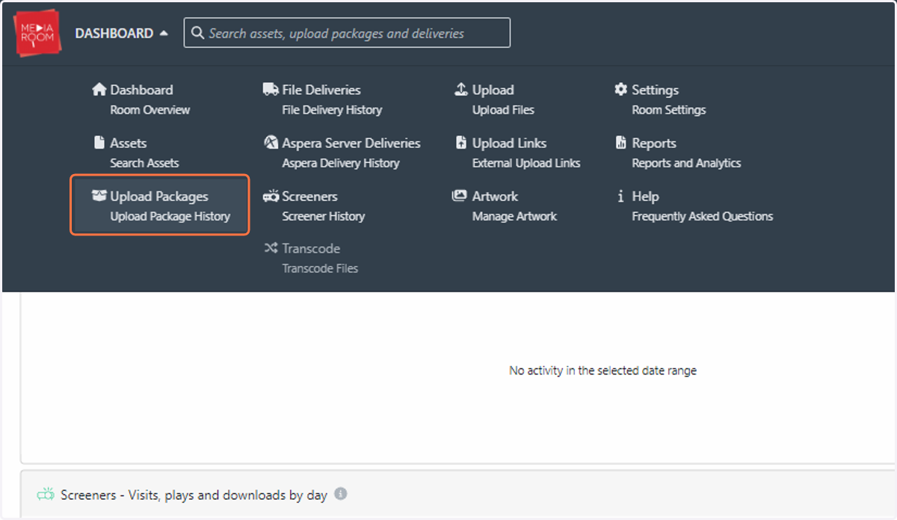Open the Artwork menu item
Viewport: 897px width, 520px height.
click(495, 196)
